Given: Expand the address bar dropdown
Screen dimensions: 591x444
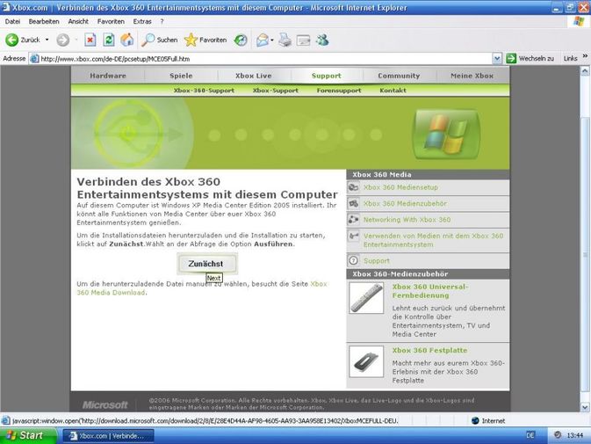Looking at the screenshot, I should [497, 59].
